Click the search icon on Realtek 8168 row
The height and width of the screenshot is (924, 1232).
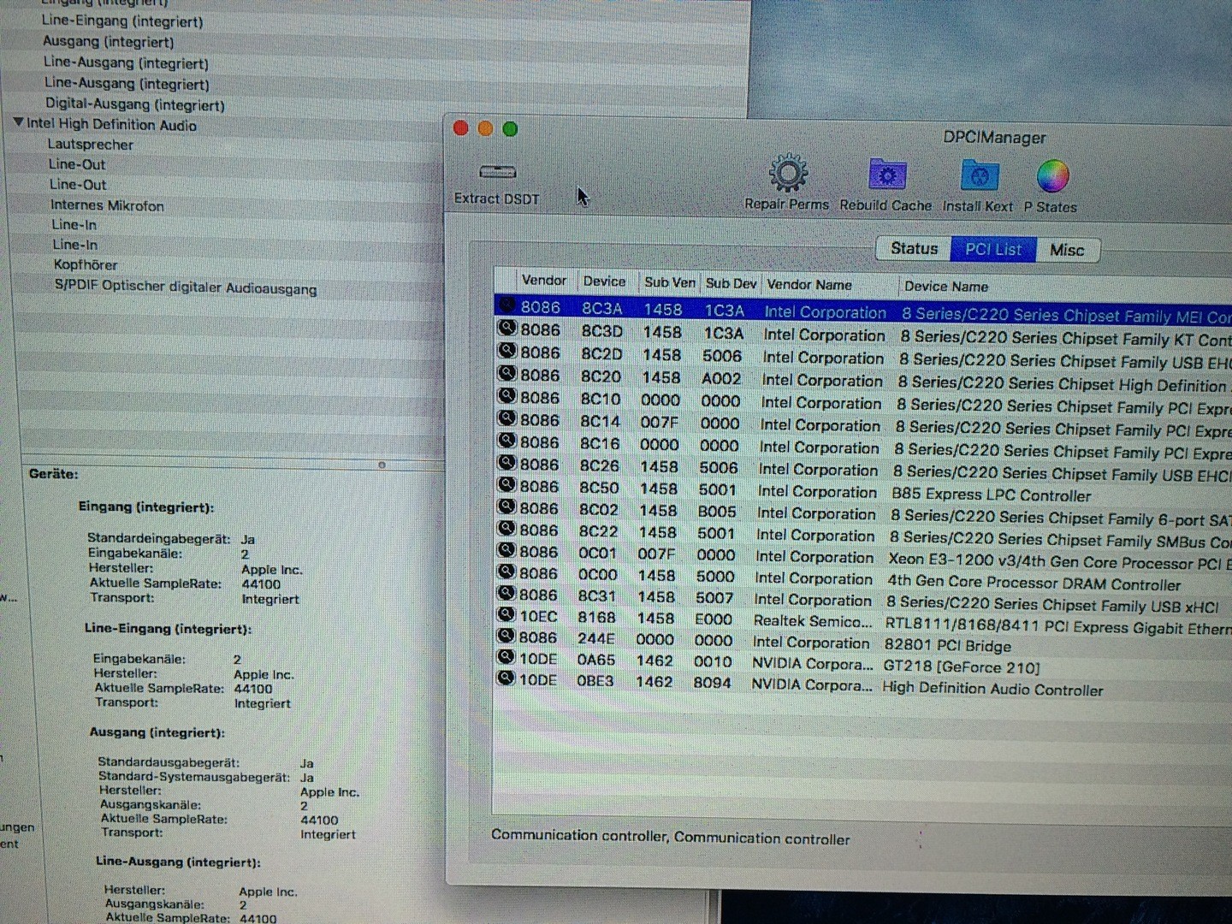tap(506, 614)
